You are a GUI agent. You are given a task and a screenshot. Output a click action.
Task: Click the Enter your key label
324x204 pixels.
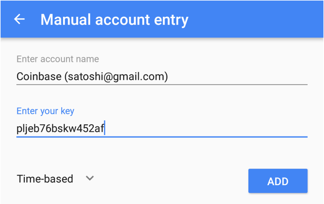pos(45,111)
